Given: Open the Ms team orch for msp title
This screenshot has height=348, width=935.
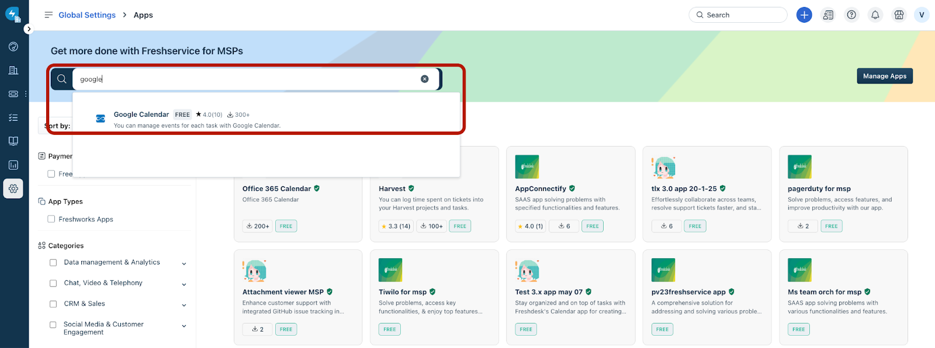Looking at the screenshot, I should click(x=825, y=292).
